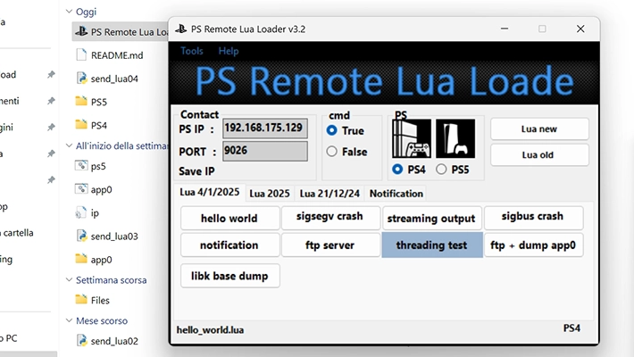
Task: Select the cmd True radio button
Action: click(331, 130)
